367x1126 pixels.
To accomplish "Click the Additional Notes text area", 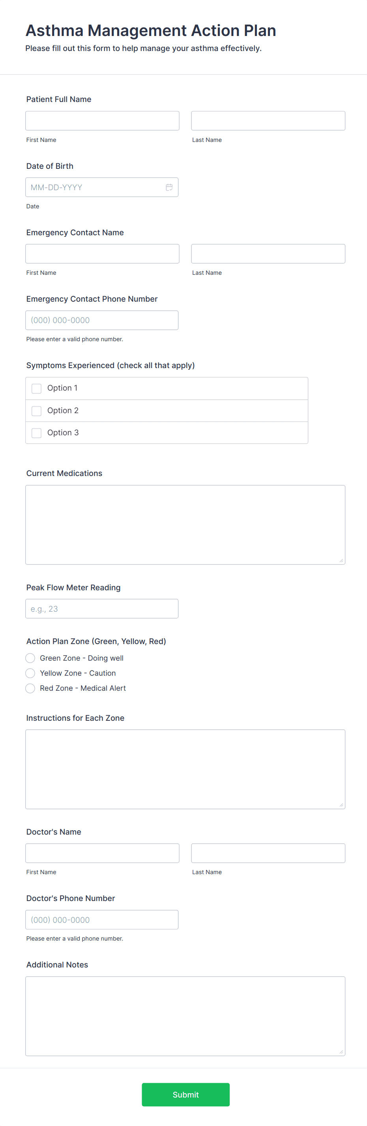I will pyautogui.click(x=185, y=1014).
